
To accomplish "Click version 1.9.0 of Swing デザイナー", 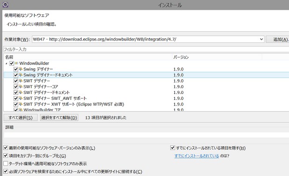I will pyautogui.click(x=178, y=69).
